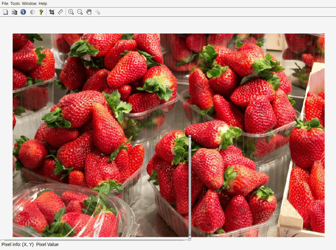Click the Pixel Value status label

[x=47, y=244]
